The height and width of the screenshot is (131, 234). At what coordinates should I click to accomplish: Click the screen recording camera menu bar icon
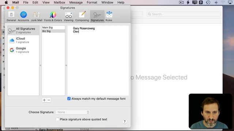[x=181, y=3]
